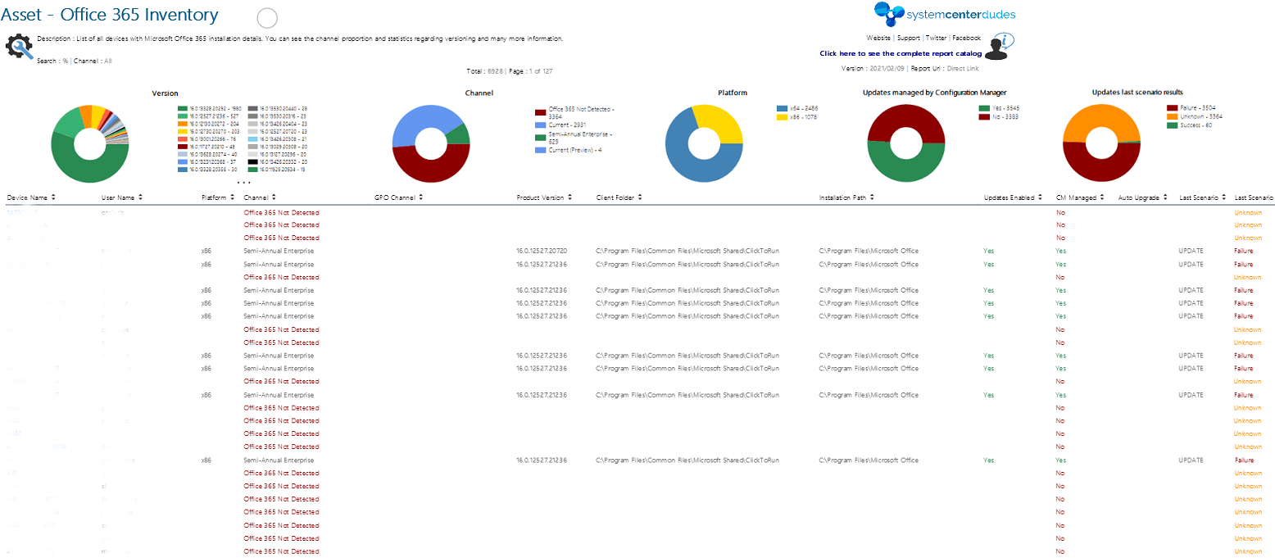Go to the Support link
1275x558 pixels.
point(909,39)
